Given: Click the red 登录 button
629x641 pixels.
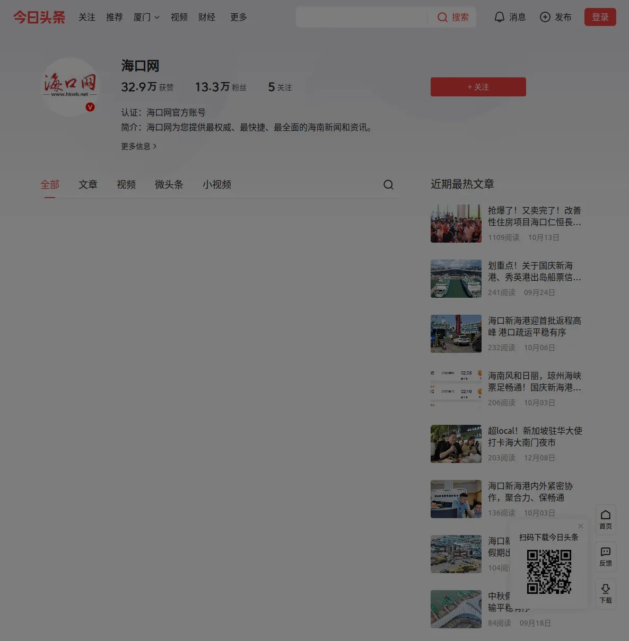Looking at the screenshot, I should (x=600, y=17).
